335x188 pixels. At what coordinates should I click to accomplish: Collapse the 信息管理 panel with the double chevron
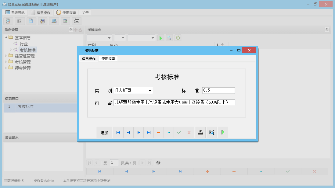coord(71,30)
